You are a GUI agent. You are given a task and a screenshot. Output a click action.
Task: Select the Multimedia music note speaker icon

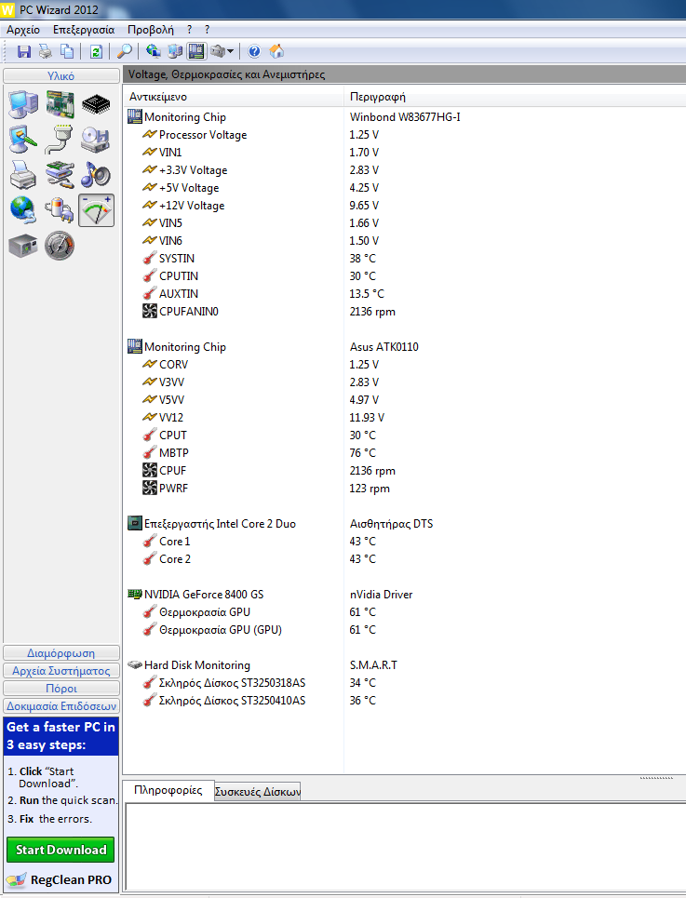(x=96, y=175)
